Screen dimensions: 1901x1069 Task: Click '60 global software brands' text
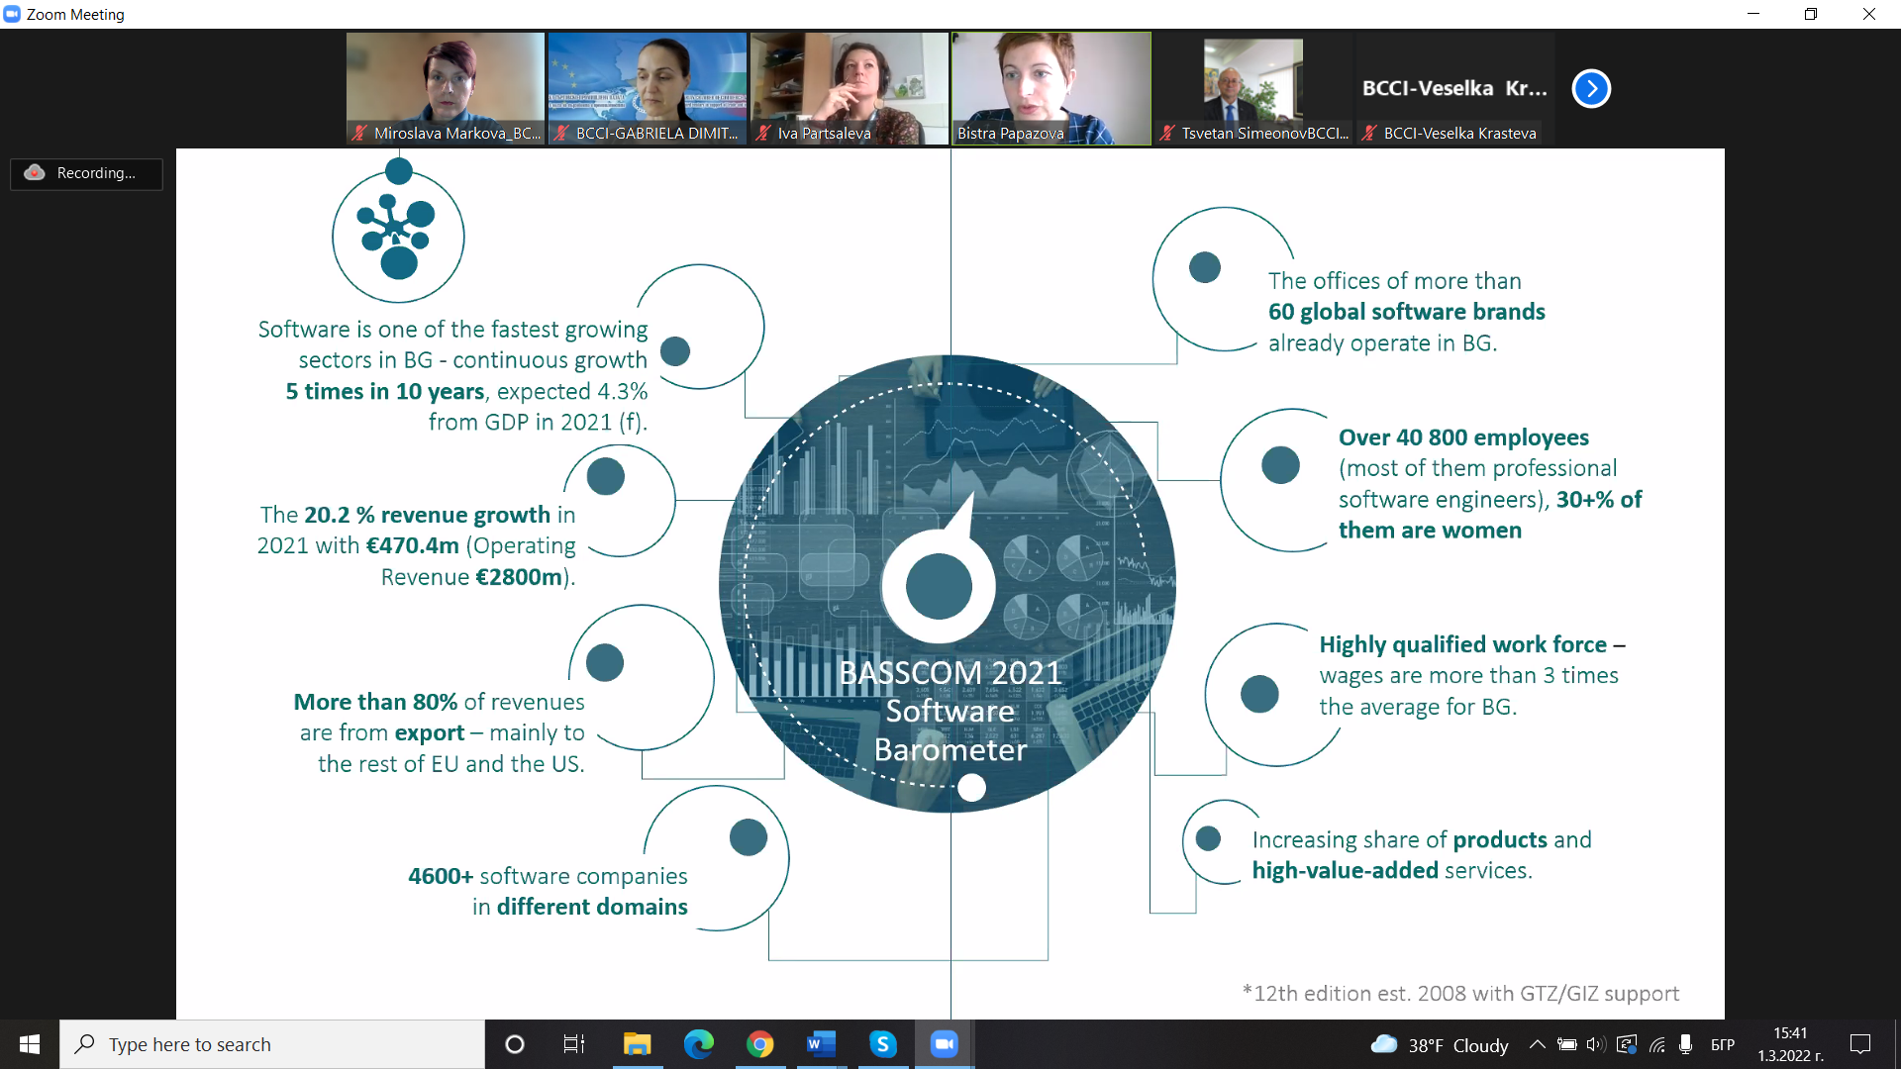coord(1406,312)
